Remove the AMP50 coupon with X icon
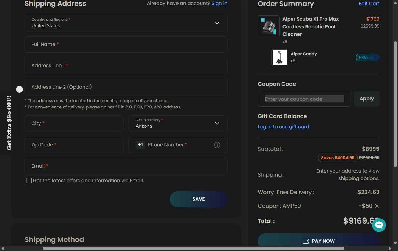The width and height of the screenshot is (398, 251). [x=377, y=206]
